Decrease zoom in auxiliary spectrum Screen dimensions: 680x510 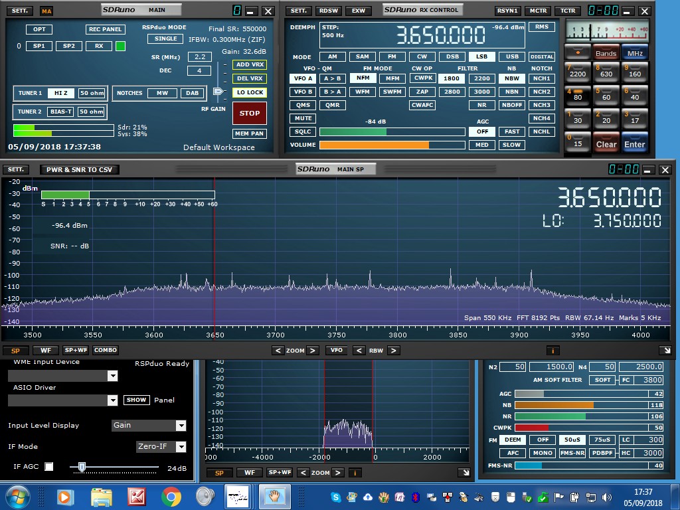coord(303,473)
